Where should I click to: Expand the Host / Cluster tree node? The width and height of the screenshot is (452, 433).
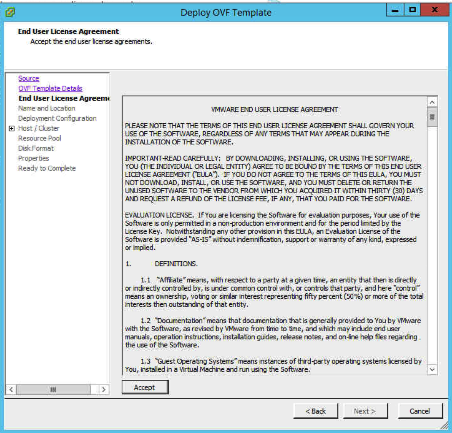[12, 128]
